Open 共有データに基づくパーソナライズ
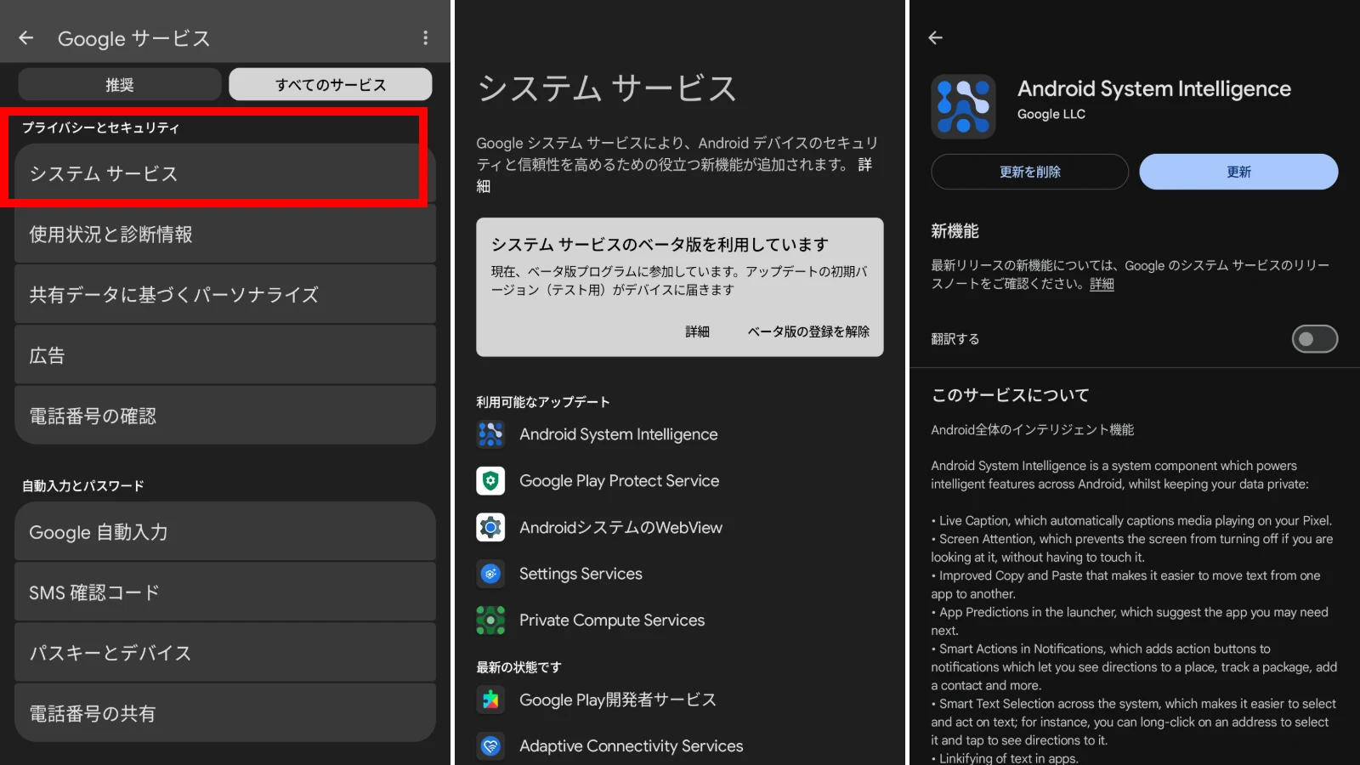1360x765 pixels. coord(225,294)
